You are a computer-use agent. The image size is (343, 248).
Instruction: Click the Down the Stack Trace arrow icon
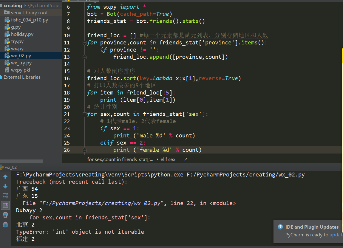pyautogui.click(x=5, y=186)
